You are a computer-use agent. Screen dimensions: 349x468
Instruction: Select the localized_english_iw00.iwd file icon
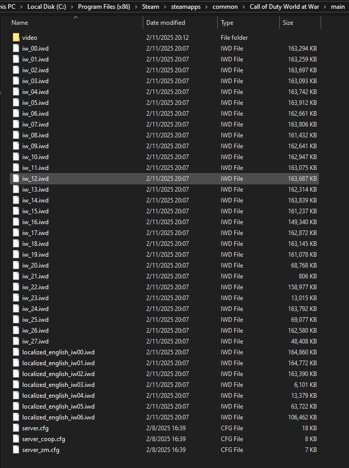click(x=16, y=352)
